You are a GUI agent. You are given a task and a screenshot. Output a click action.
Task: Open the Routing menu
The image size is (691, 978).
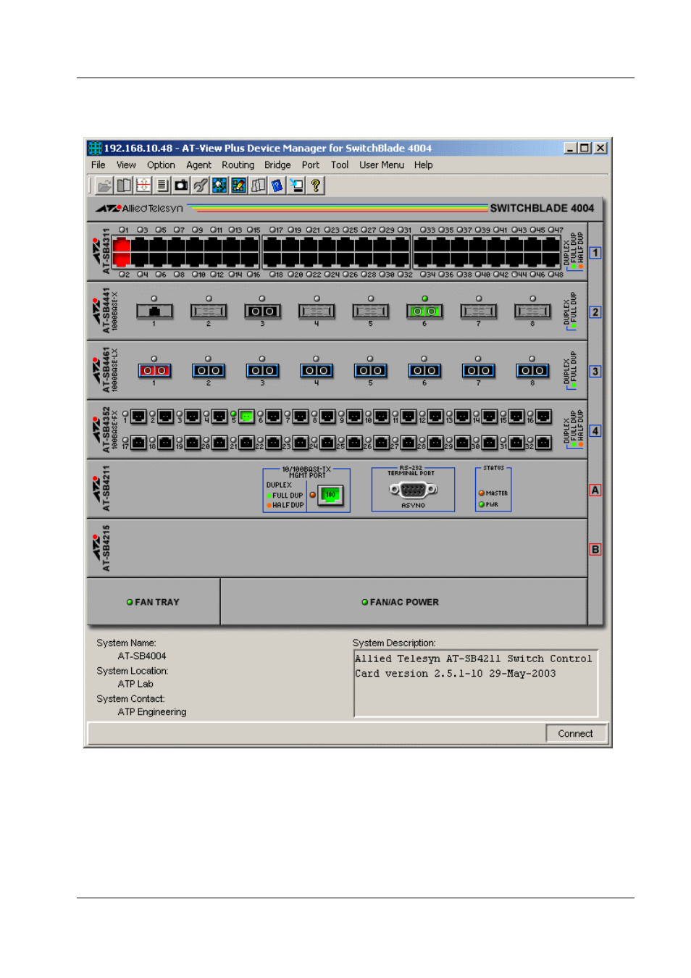(238, 165)
